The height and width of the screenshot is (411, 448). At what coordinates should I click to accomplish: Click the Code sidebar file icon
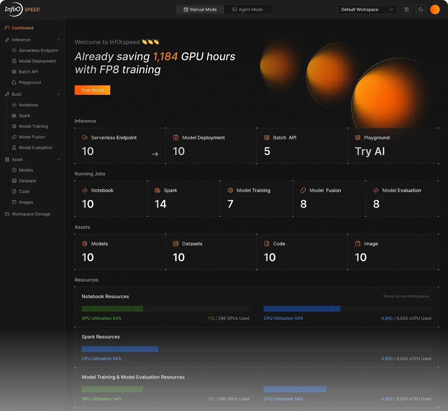click(14, 191)
